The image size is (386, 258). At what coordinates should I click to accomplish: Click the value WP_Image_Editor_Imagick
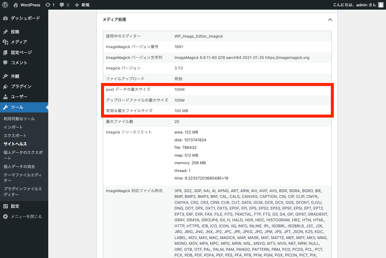click(x=199, y=36)
